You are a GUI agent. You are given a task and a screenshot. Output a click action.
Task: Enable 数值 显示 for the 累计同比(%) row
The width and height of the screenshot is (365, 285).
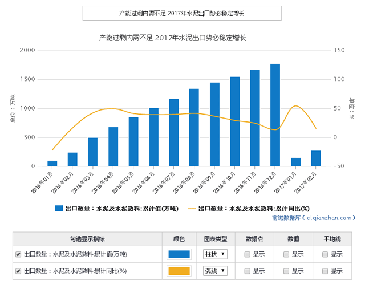pos(286,270)
